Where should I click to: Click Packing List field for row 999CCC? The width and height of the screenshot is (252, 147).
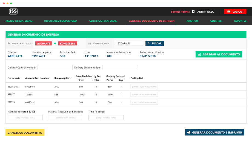144,95
